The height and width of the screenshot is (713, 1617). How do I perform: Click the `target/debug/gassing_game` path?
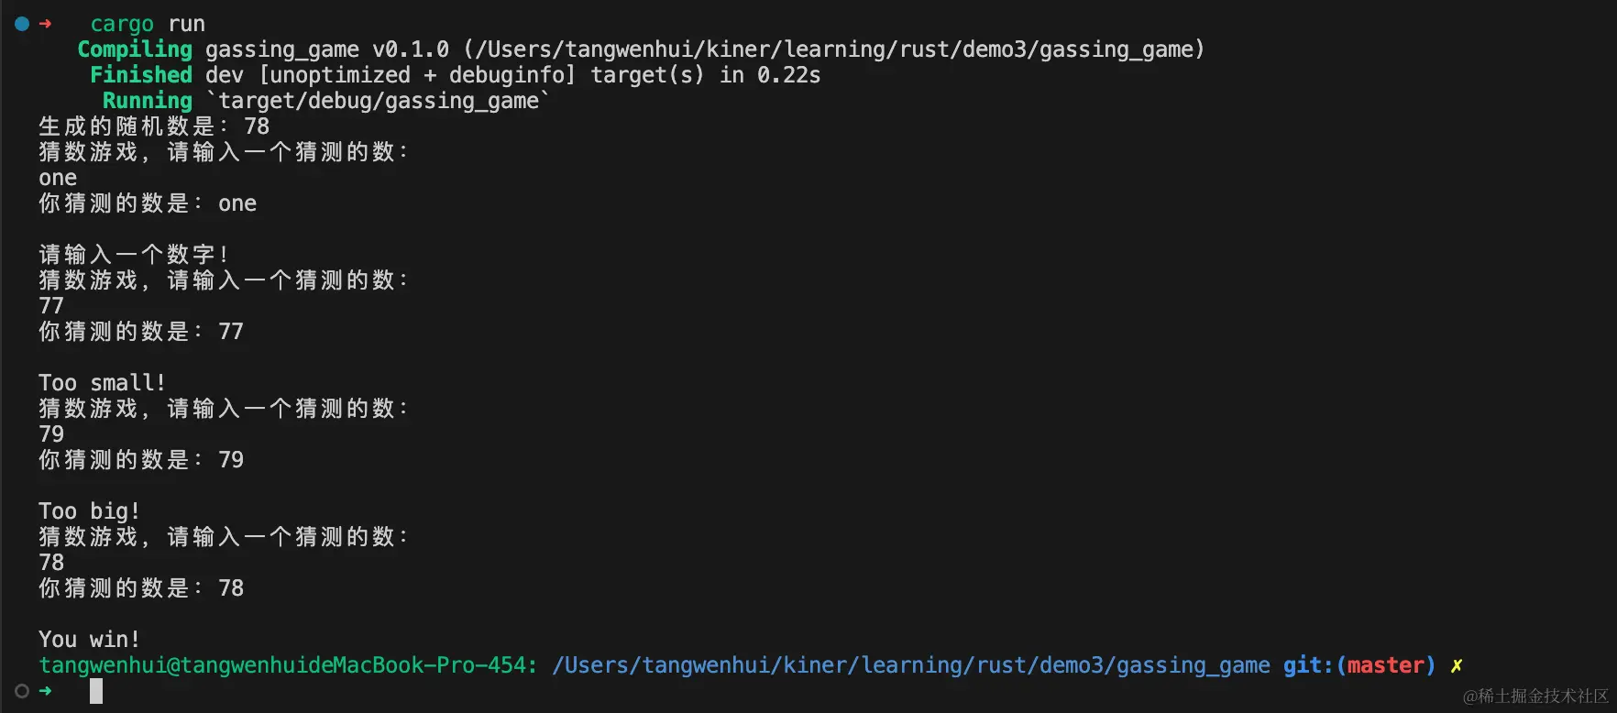coord(379,101)
